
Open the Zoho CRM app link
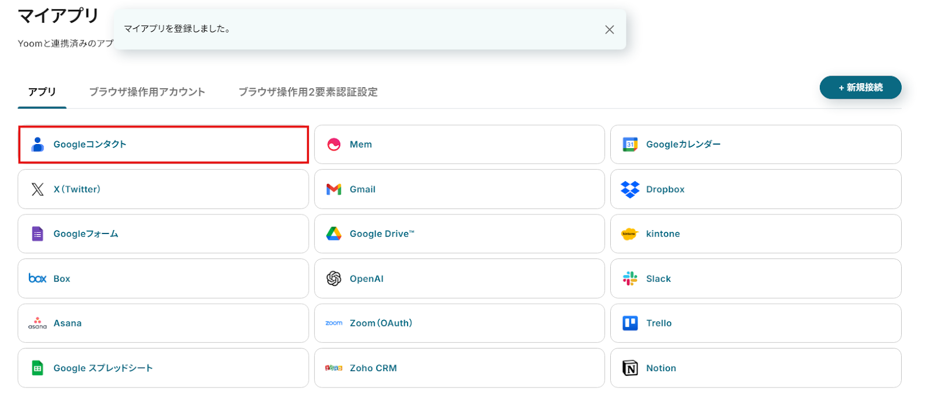(373, 368)
